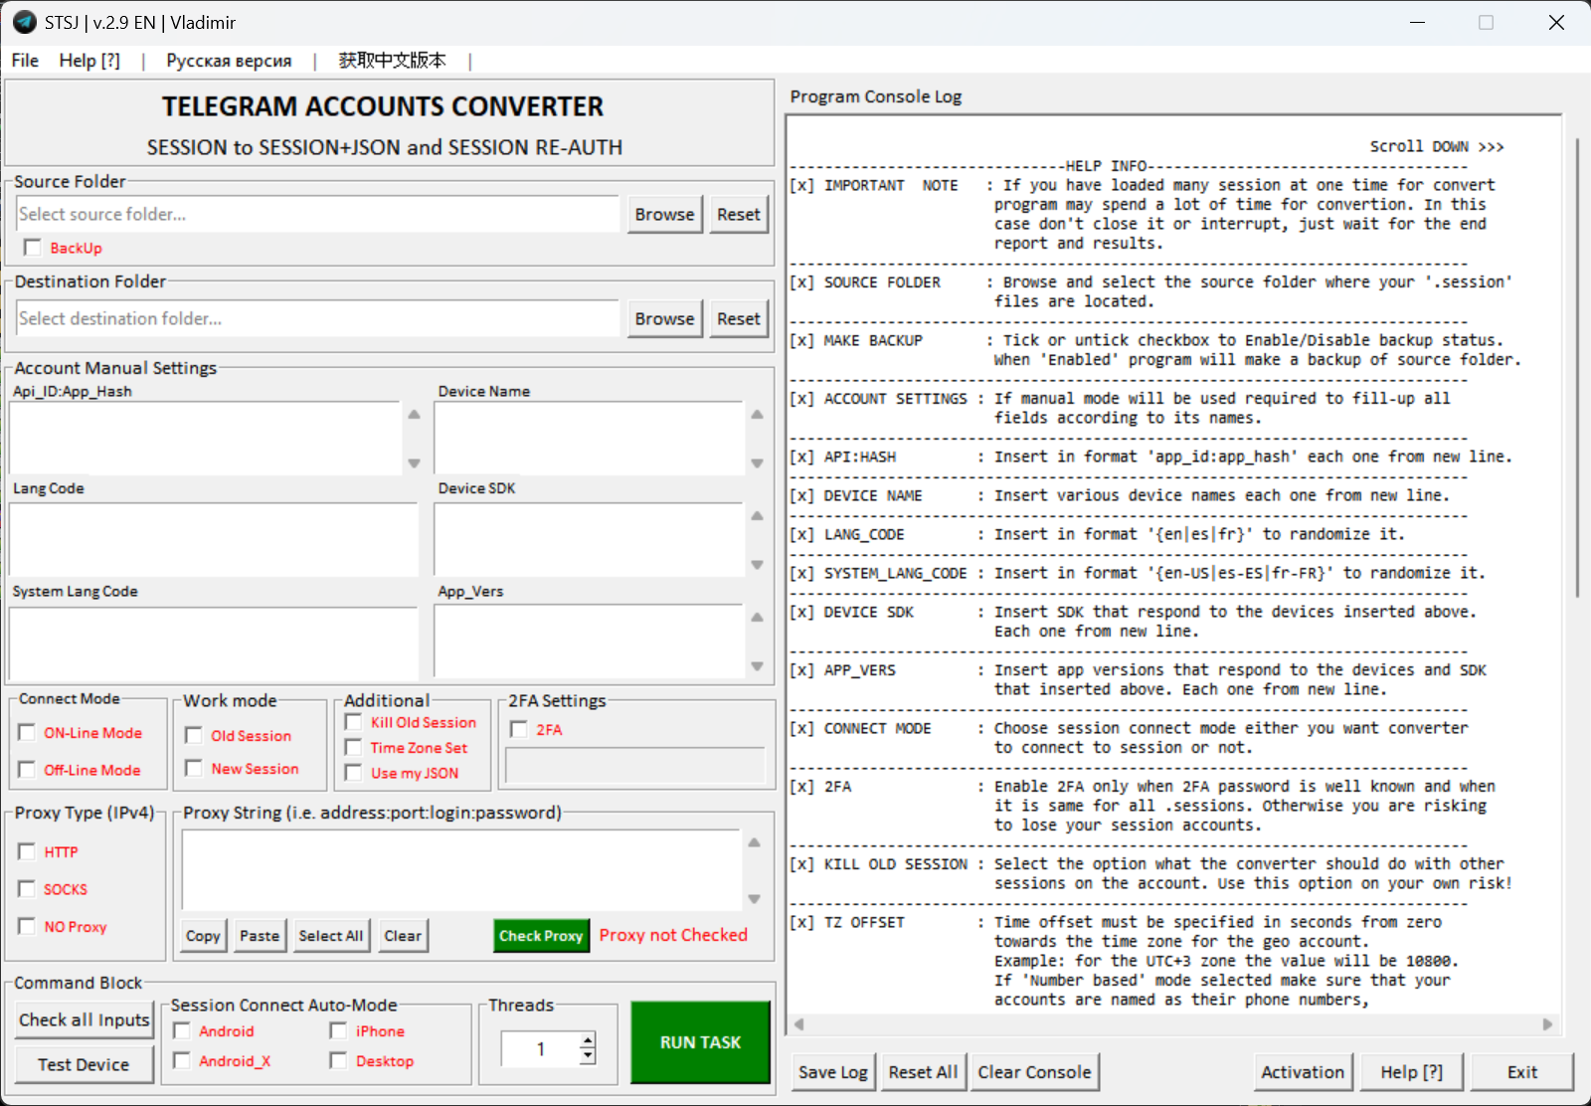Click Check all Inputs button
1591x1106 pixels.
click(85, 1019)
